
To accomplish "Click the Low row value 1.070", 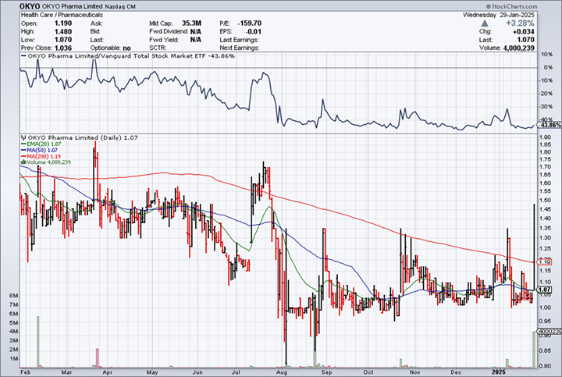I will coord(63,40).
